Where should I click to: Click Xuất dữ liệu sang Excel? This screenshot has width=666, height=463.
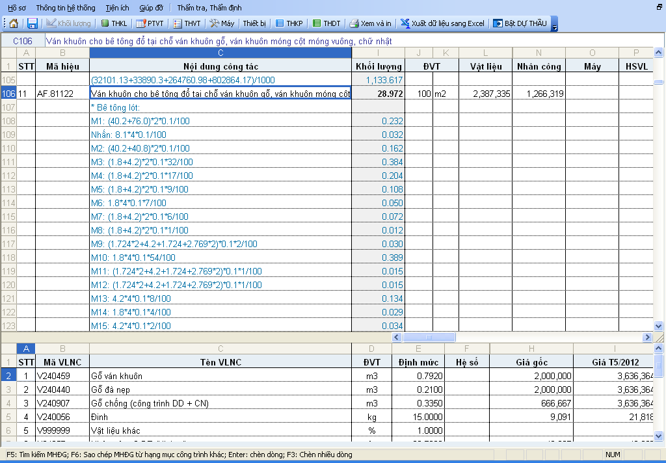tap(442, 23)
